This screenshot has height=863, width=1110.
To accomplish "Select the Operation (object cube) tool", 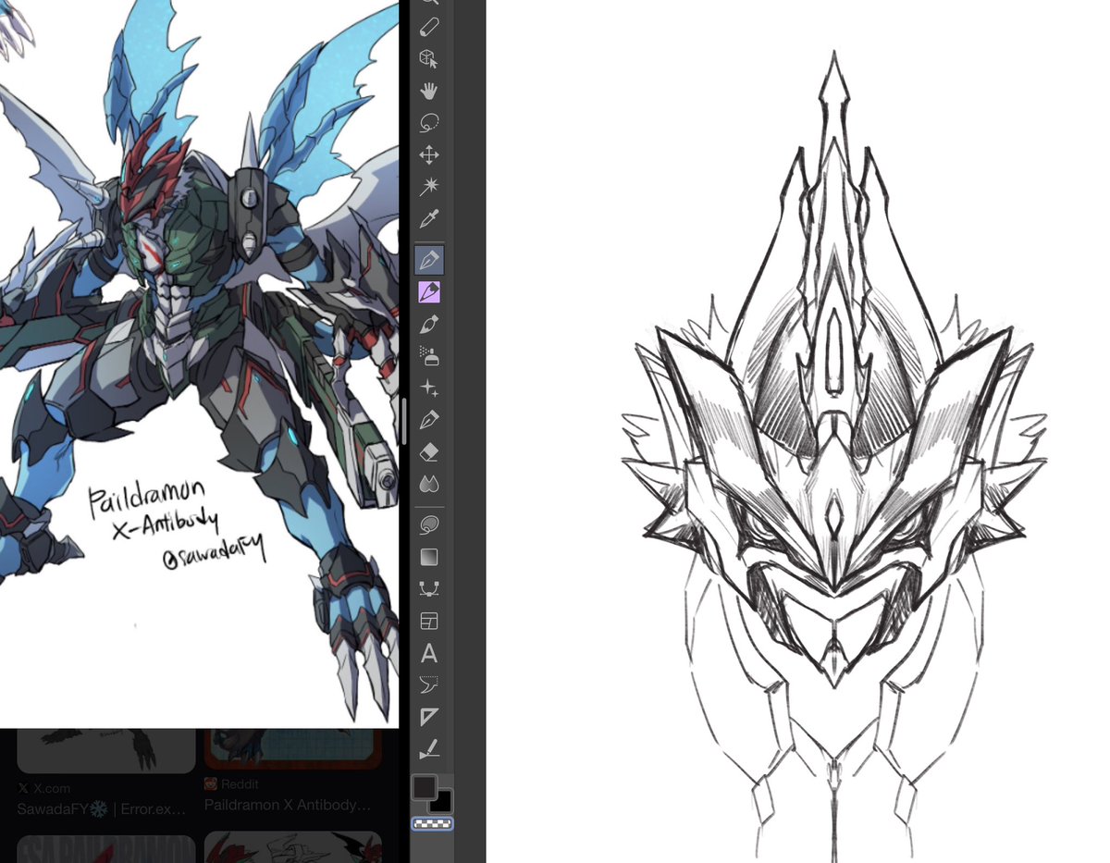I will click(x=428, y=59).
